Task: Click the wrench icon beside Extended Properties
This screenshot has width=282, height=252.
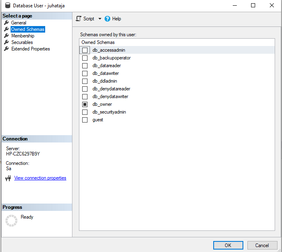Action: coord(6,49)
